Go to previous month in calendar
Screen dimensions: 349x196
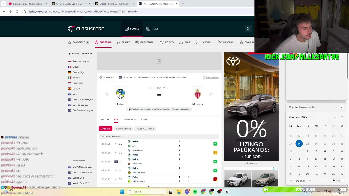pos(335,117)
